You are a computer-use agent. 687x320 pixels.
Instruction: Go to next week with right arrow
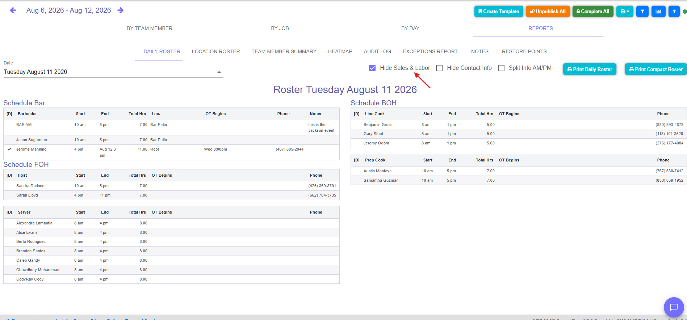(x=121, y=10)
